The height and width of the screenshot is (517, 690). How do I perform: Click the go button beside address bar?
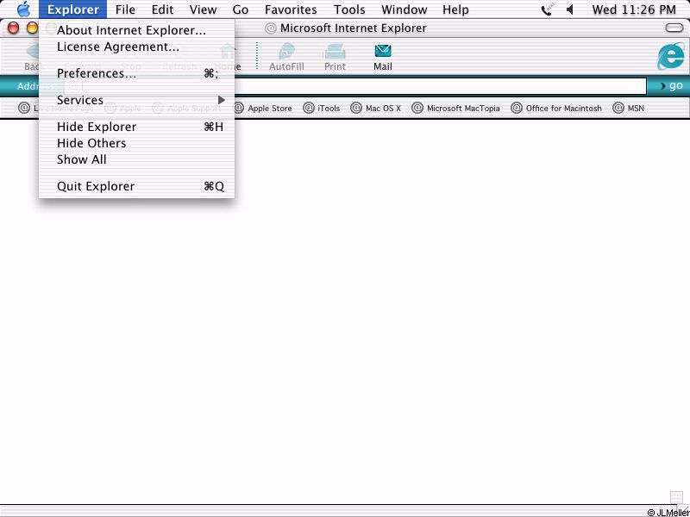(671, 85)
